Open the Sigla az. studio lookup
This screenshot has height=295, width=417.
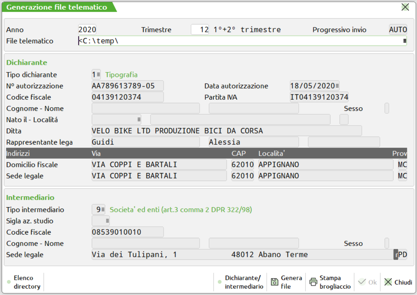click(x=107, y=221)
